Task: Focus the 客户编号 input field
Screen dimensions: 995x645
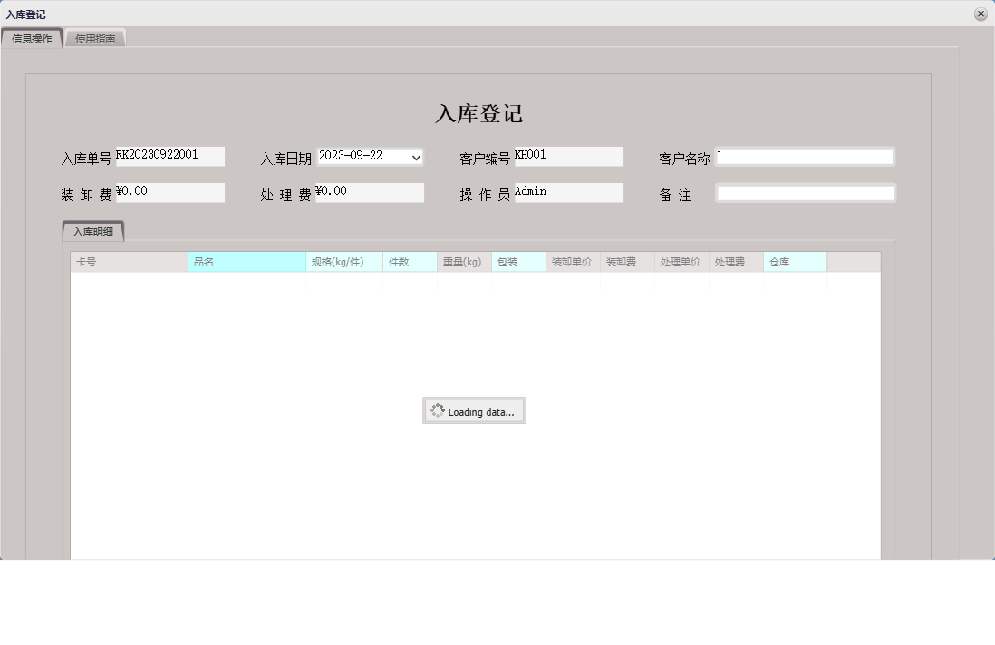Action: tap(568, 156)
